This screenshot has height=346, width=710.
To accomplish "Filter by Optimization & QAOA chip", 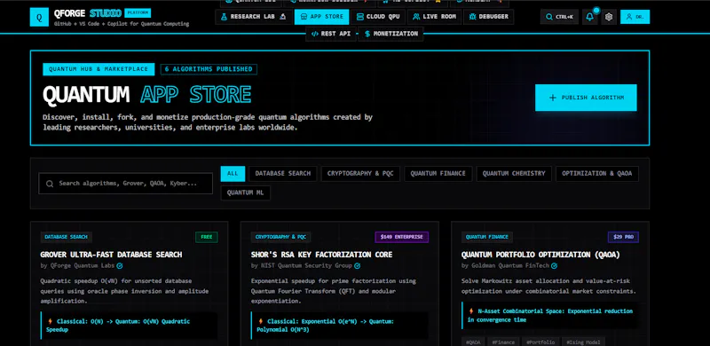I will click(597, 174).
